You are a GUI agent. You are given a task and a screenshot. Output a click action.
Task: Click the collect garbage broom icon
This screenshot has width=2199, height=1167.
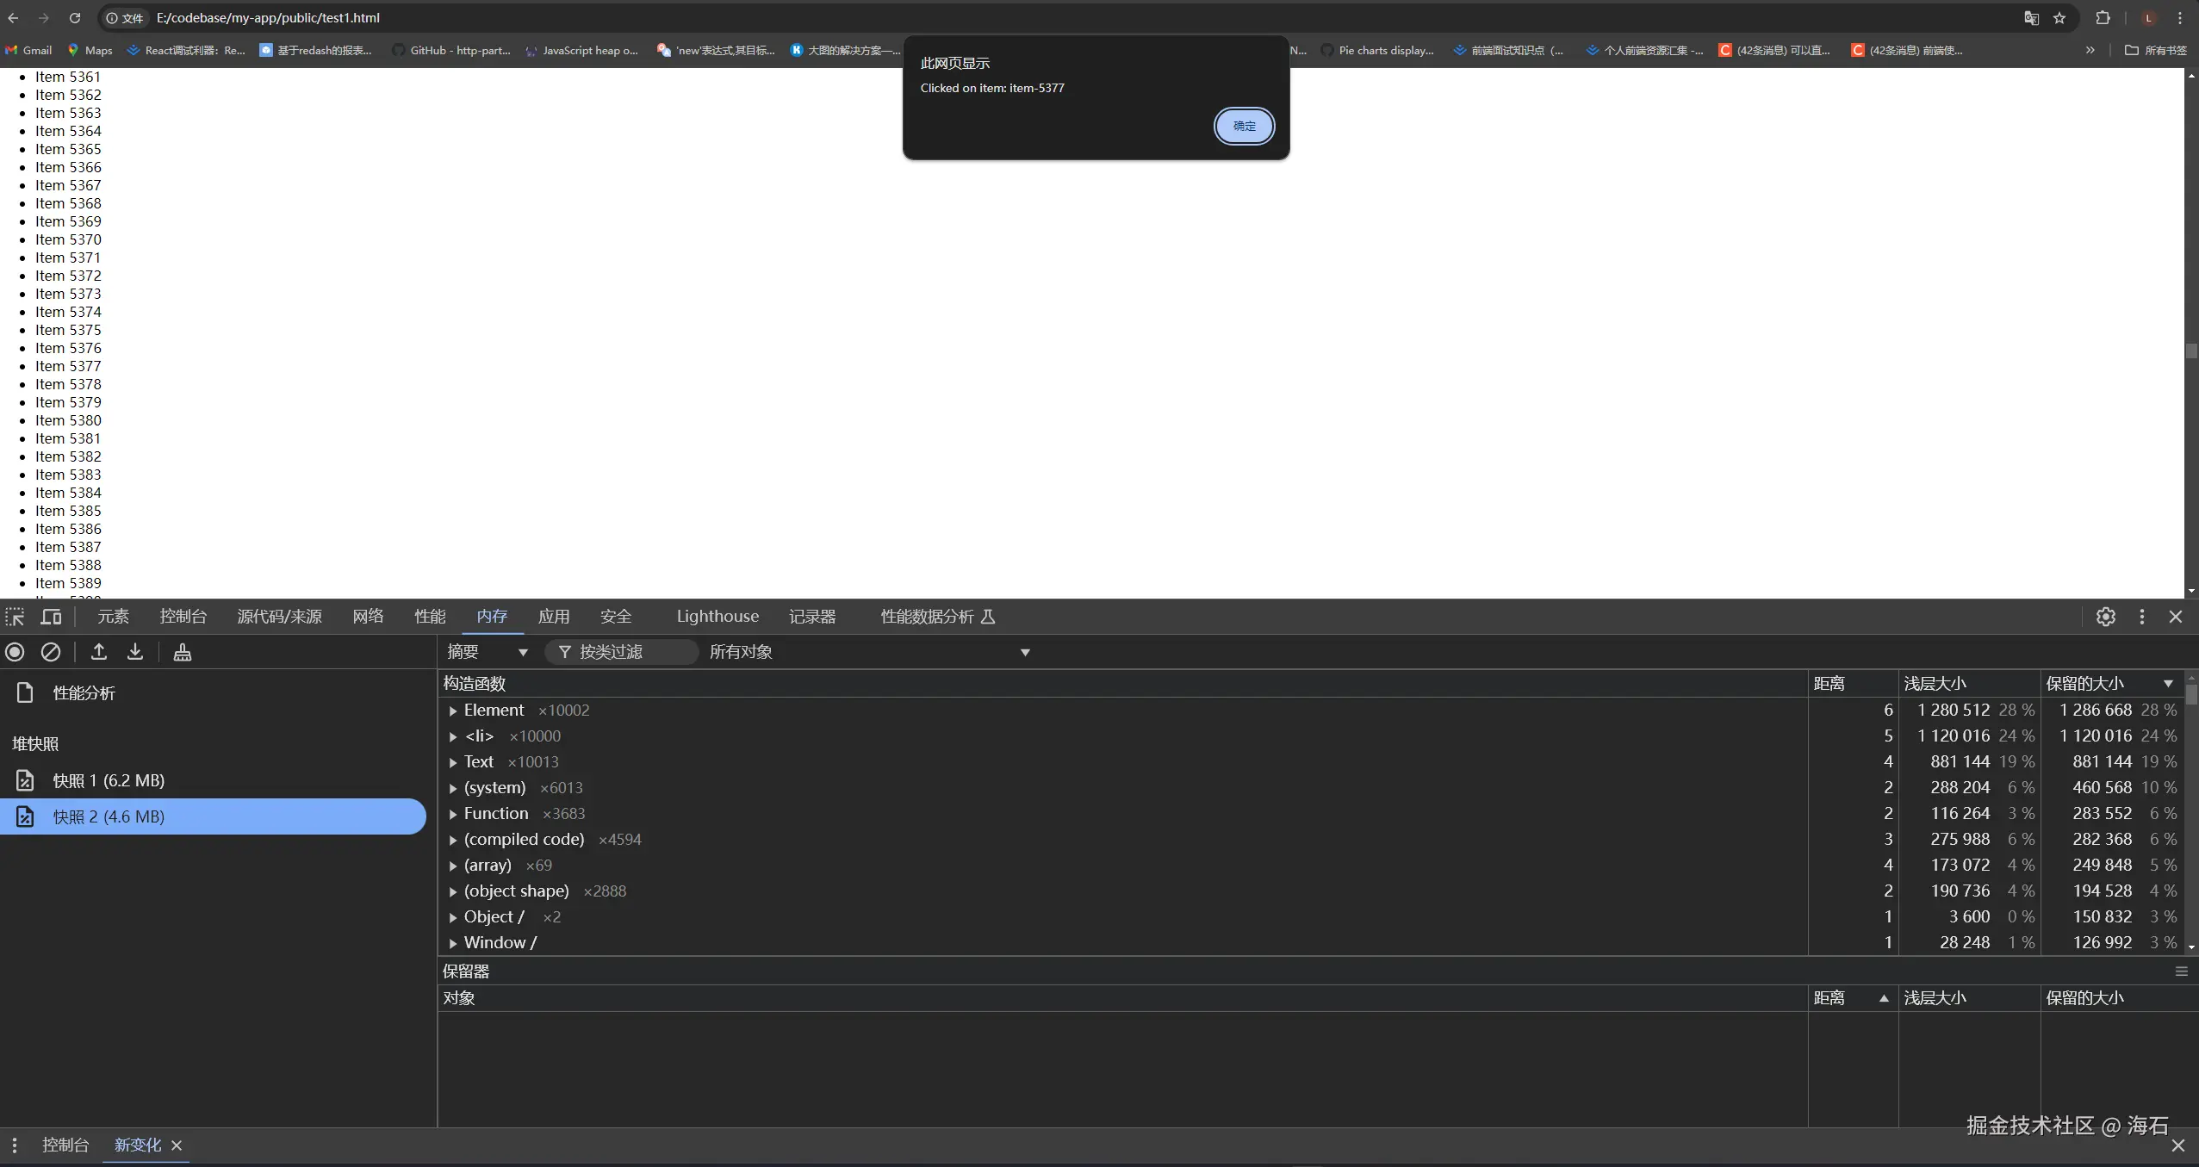click(x=183, y=652)
